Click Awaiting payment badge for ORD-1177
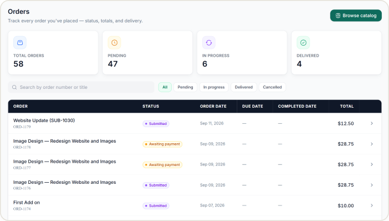Image resolution: width=389 pixels, height=221 pixels. [162, 165]
